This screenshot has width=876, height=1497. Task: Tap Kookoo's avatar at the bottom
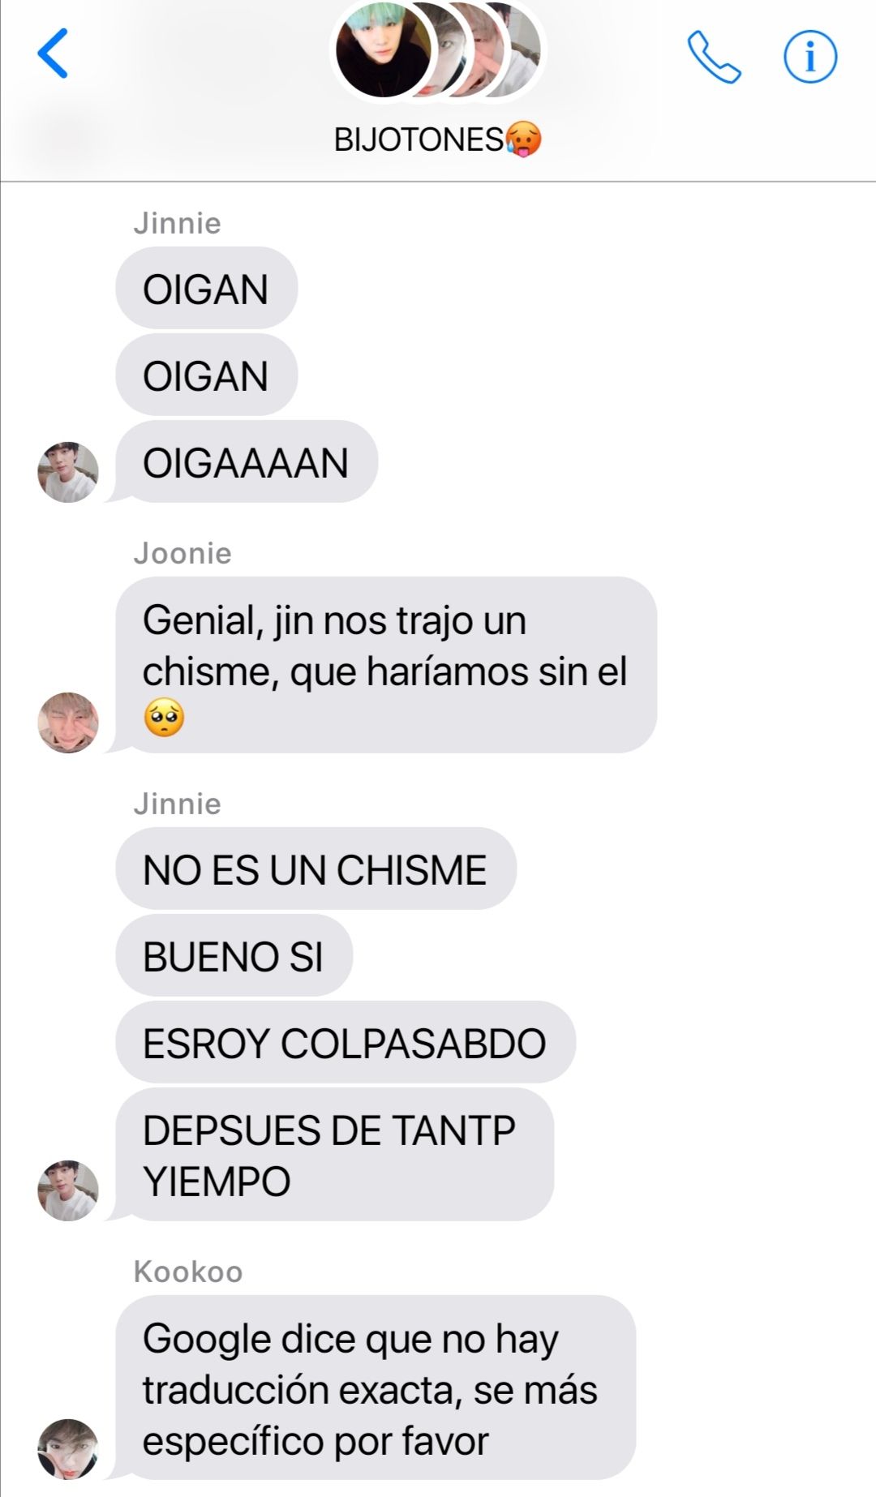pyautogui.click(x=68, y=1448)
